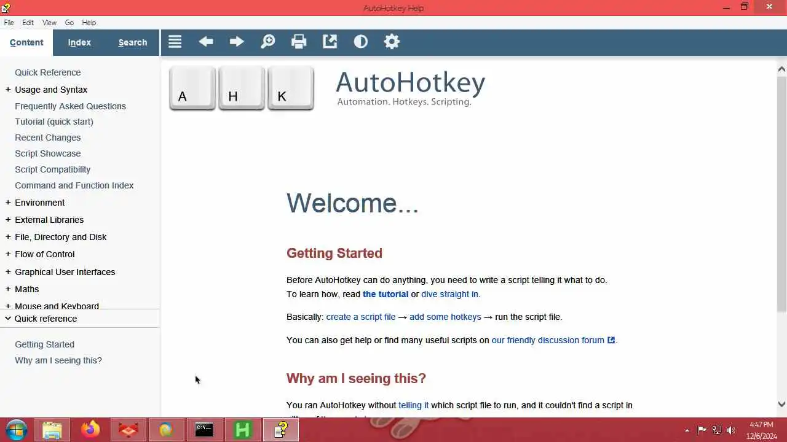Open the Recent Changes entry
Image resolution: width=787 pixels, height=442 pixels.
48,138
